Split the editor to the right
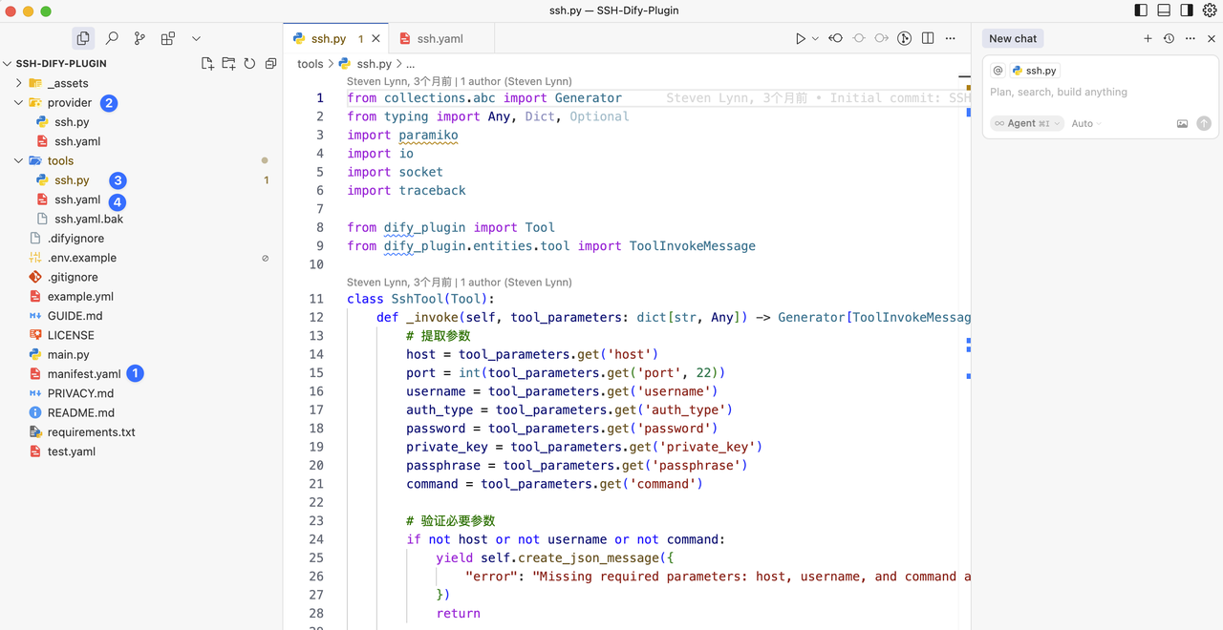This screenshot has width=1223, height=630. (x=928, y=38)
